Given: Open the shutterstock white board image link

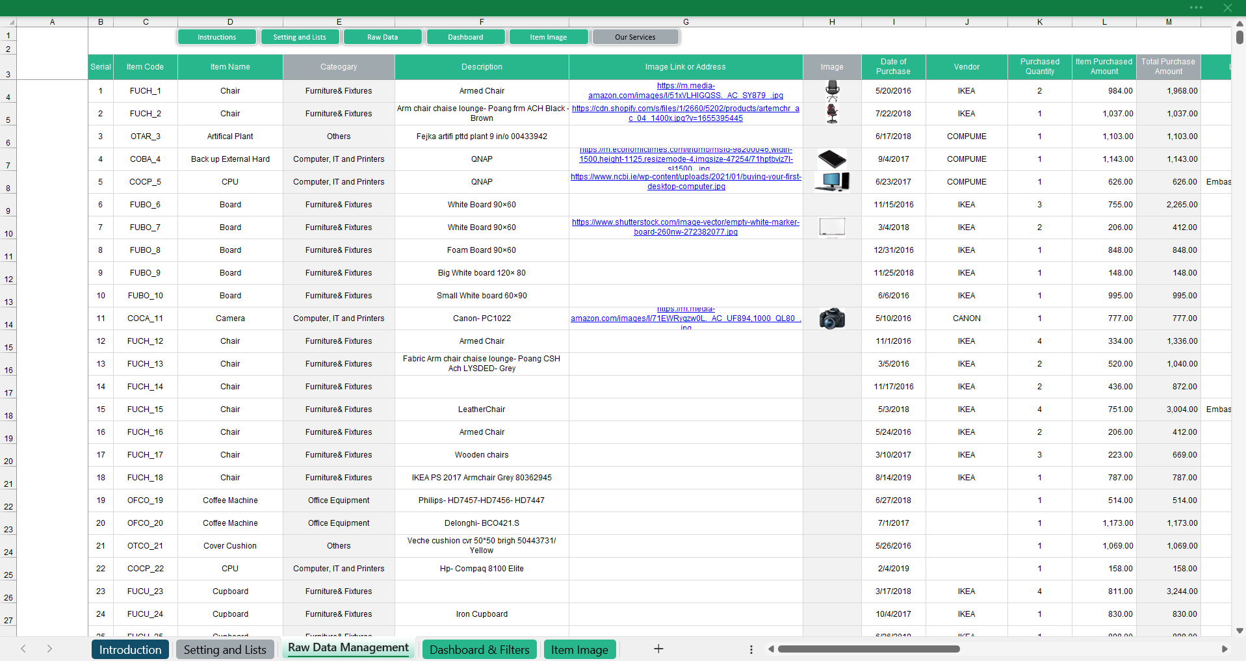Looking at the screenshot, I should click(x=685, y=227).
